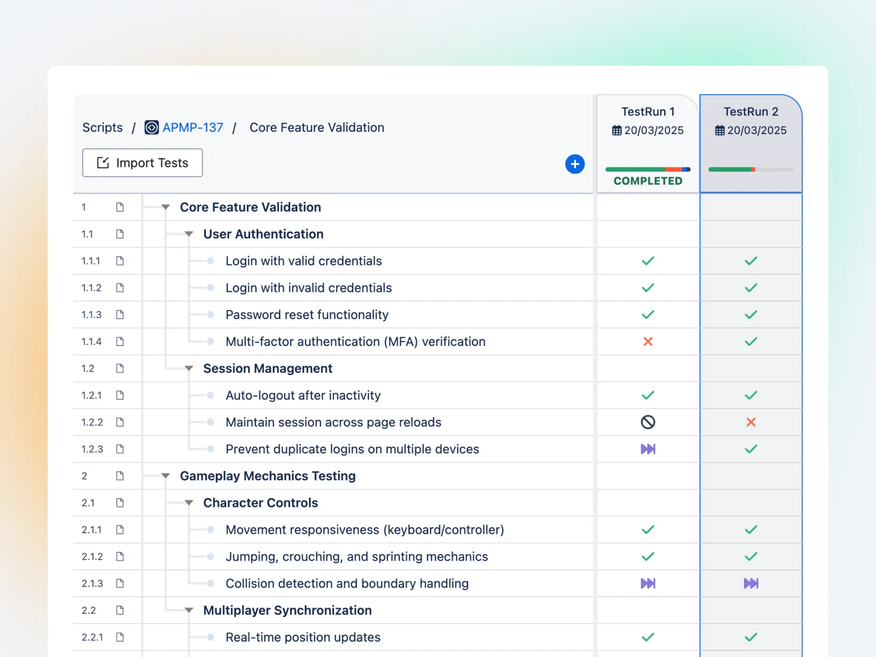876x657 pixels.
Task: Click the blue plus button to add a test run
Action: pyautogui.click(x=574, y=164)
